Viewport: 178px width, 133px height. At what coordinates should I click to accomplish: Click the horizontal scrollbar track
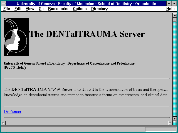pyautogui.click(x=86, y=123)
